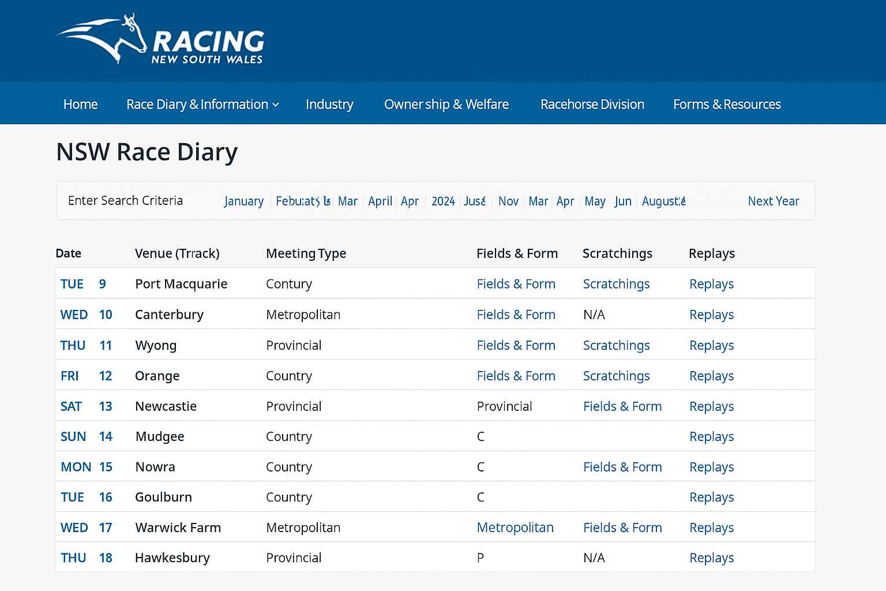
Task: Select the WED 10 date link
Action: coord(86,315)
